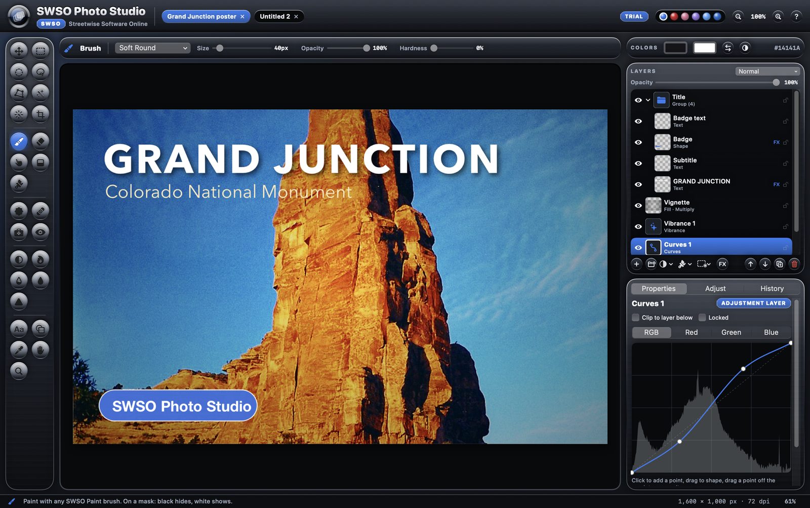Select the Rectangular Marquee tool
Viewport: 810px width, 508px height.
(x=40, y=50)
